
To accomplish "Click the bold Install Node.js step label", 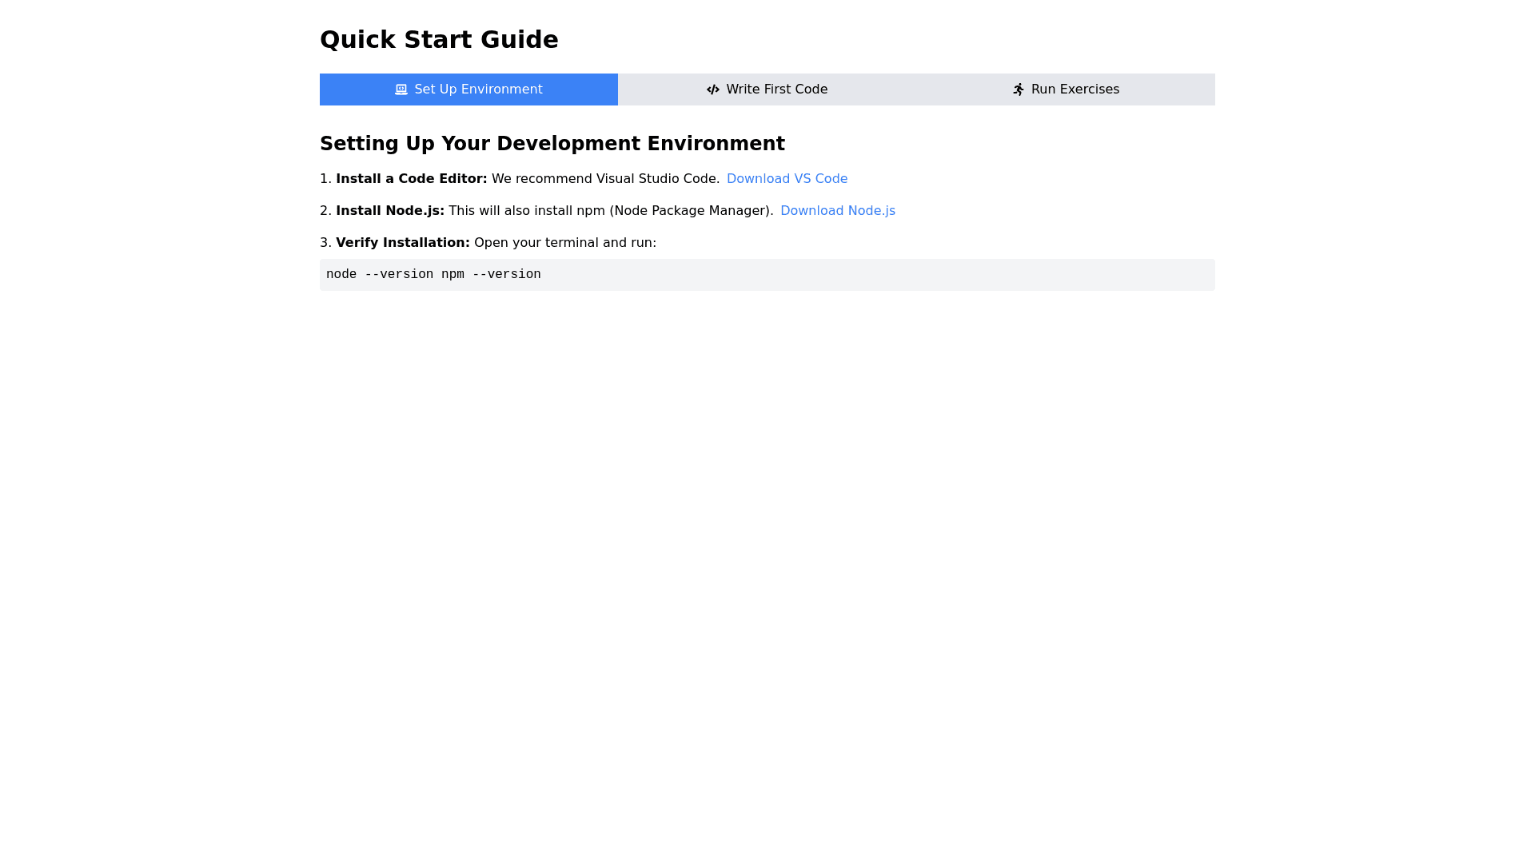I will (389, 211).
